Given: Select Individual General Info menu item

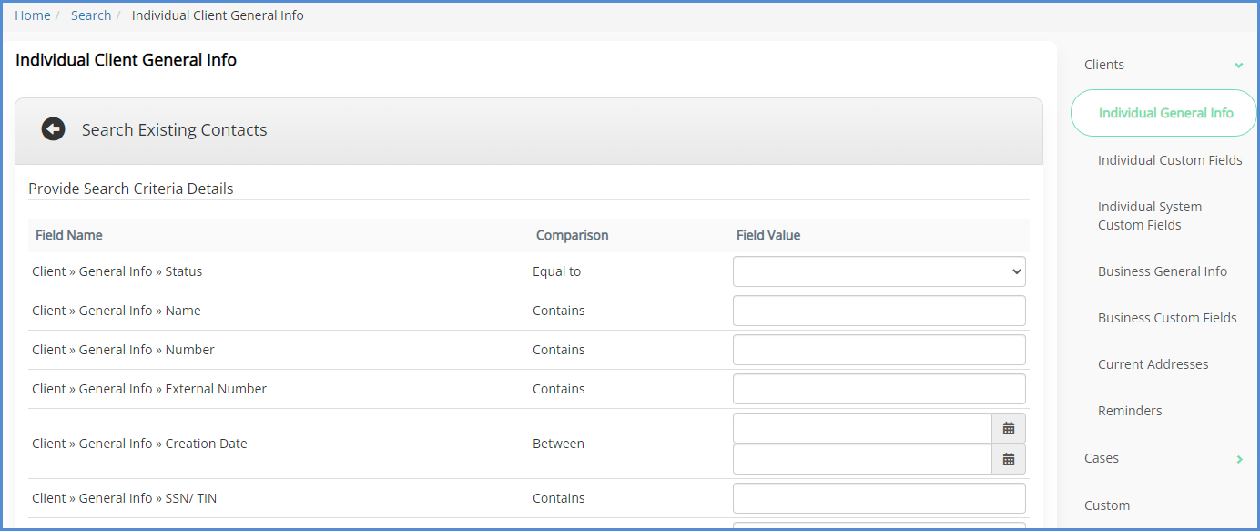Looking at the screenshot, I should pos(1165,113).
